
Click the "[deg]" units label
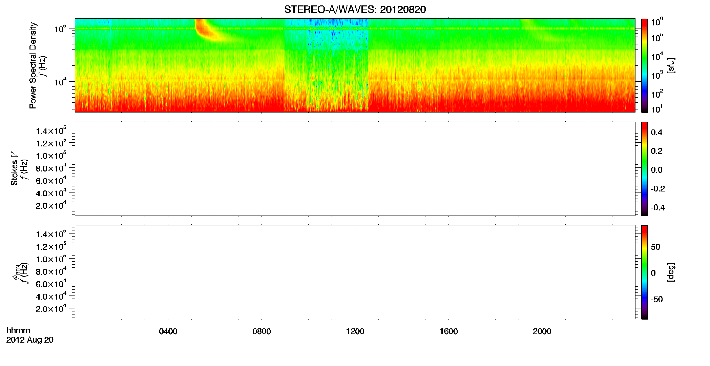(x=671, y=272)
